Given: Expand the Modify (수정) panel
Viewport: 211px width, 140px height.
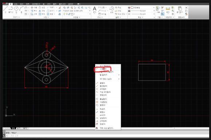Looking at the screenshot, I should click(x=46, y=17).
